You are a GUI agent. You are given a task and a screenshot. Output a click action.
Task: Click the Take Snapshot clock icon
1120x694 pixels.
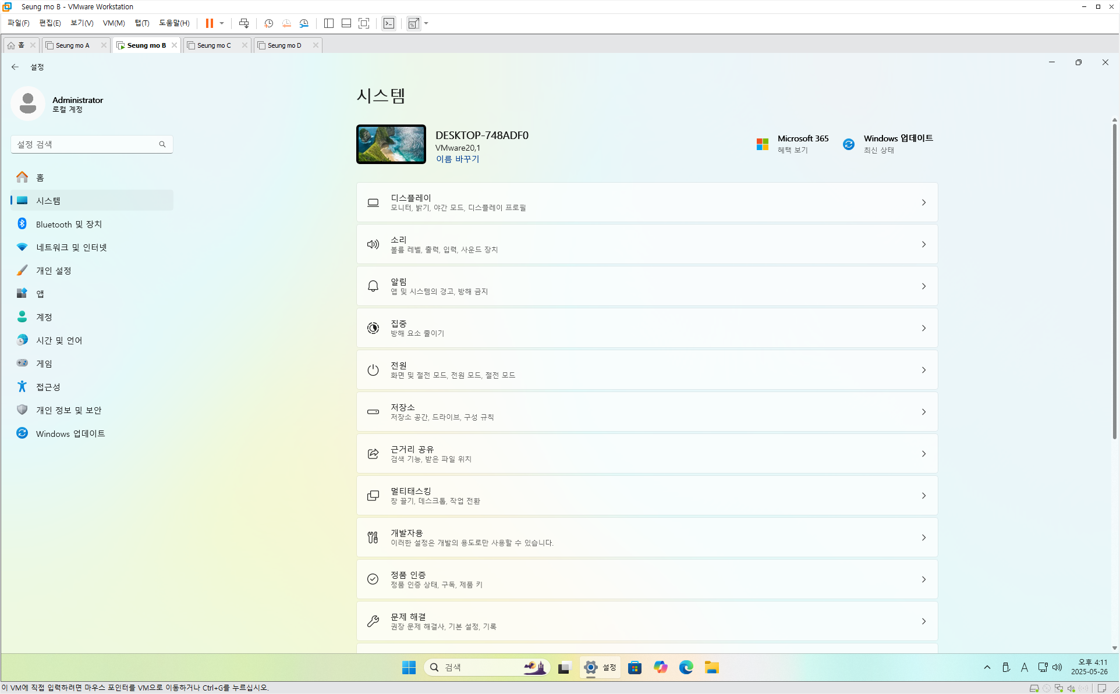coord(268,23)
